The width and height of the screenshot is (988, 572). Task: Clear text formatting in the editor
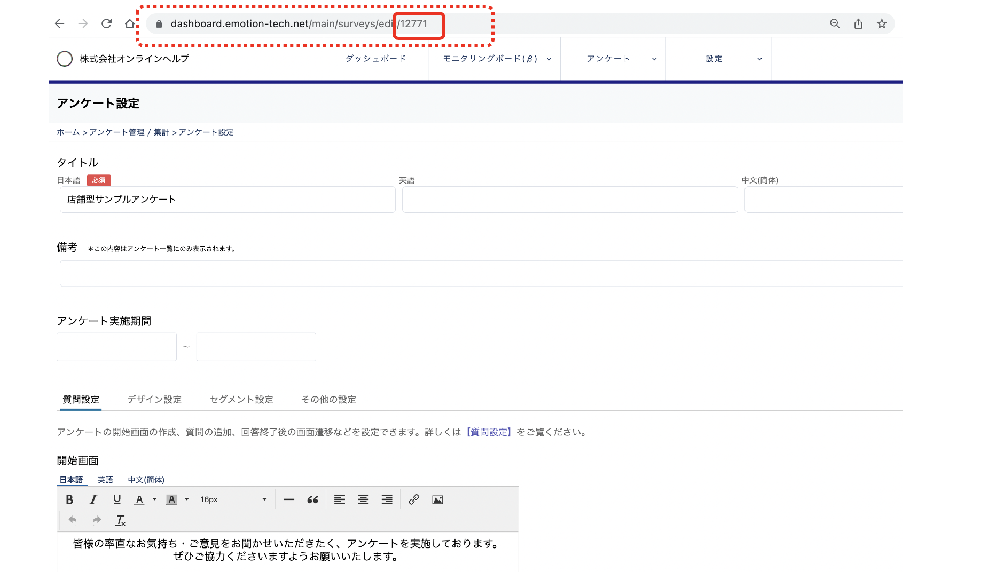click(x=121, y=520)
